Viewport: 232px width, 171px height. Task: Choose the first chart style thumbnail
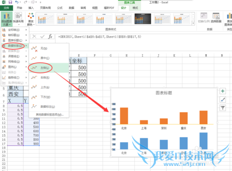[x=45, y=19]
